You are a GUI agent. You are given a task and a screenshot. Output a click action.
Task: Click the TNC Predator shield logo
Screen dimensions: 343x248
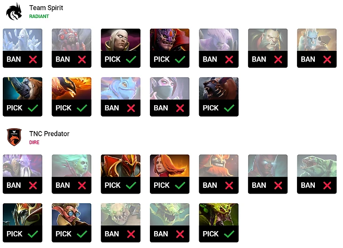click(x=14, y=137)
